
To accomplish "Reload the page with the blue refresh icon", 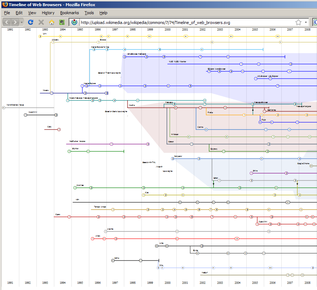I will (31, 22).
